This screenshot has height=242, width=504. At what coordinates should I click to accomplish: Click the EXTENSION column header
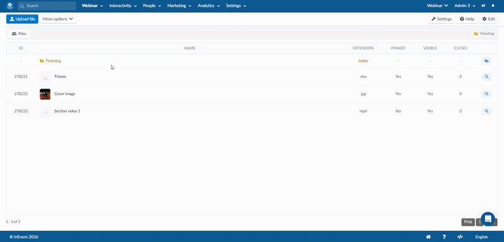[x=364, y=48]
